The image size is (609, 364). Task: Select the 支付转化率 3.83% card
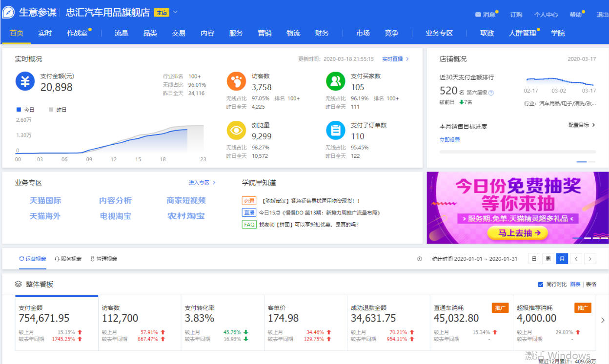(x=223, y=323)
